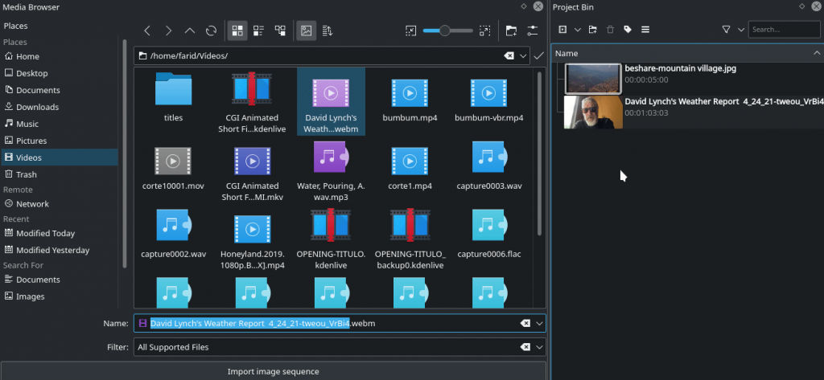Image resolution: width=824 pixels, height=380 pixels.
Task: Click the Add Clip icon in Project Bin
Action: (x=562, y=30)
